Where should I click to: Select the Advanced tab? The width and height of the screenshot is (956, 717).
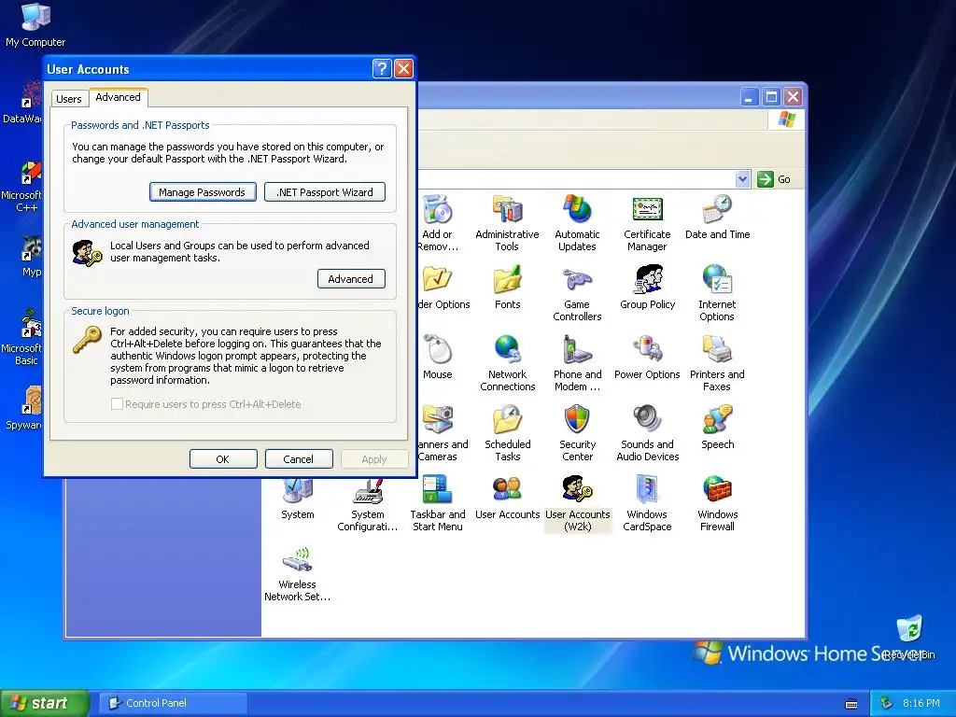[x=119, y=97]
